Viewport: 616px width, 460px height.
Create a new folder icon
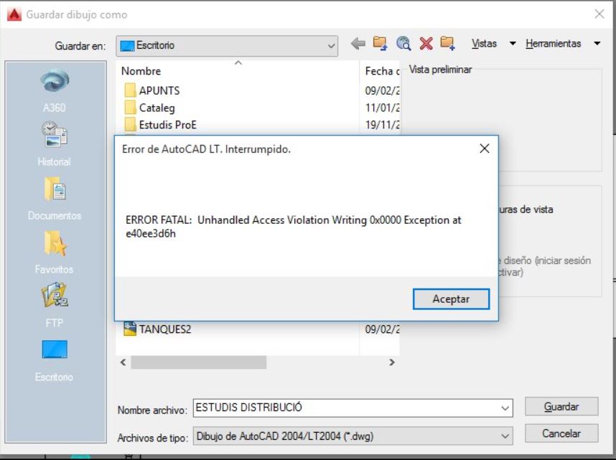tap(447, 43)
